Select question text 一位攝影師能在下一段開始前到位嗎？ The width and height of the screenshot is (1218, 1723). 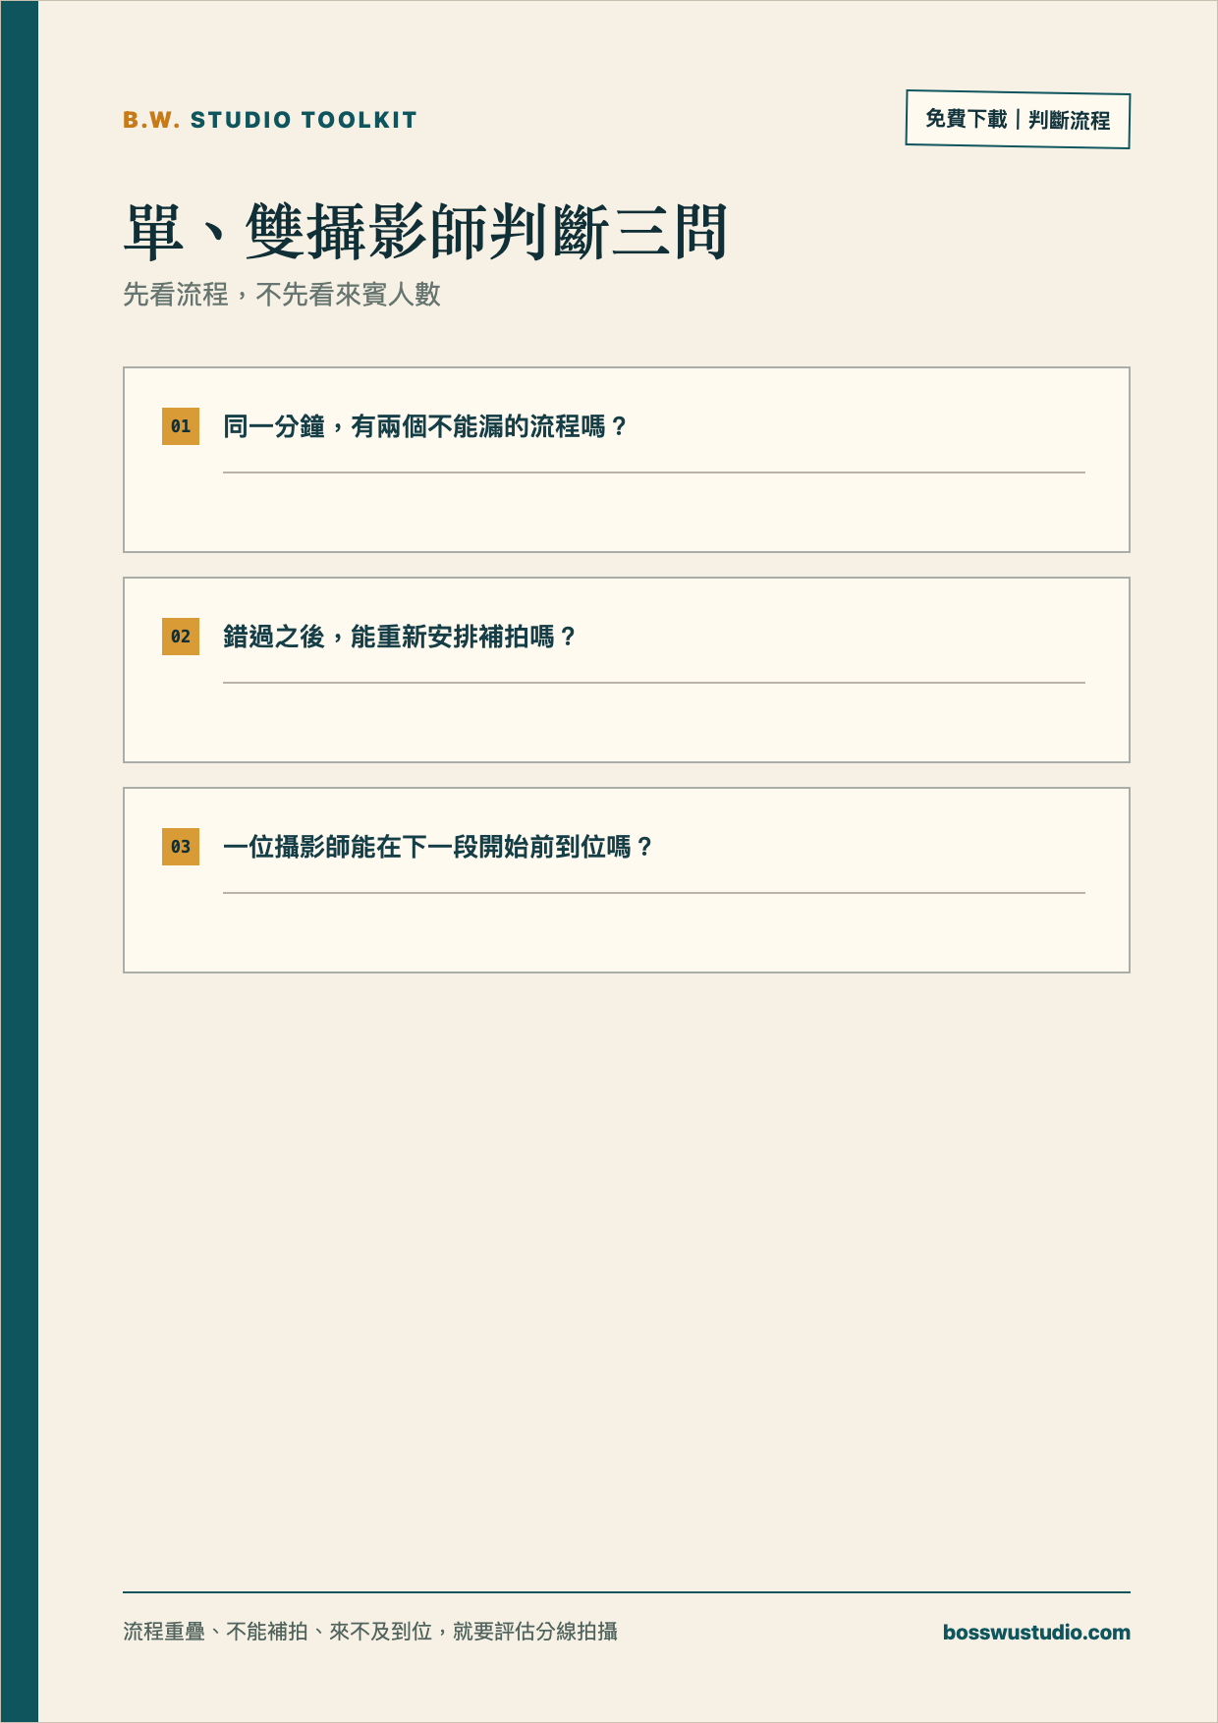438,847
